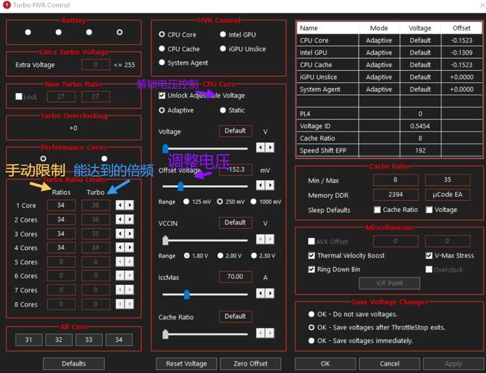486x373 pixels.
Task: Decrease the 4 Cores ratio with left arrow
Action: [x=120, y=248]
